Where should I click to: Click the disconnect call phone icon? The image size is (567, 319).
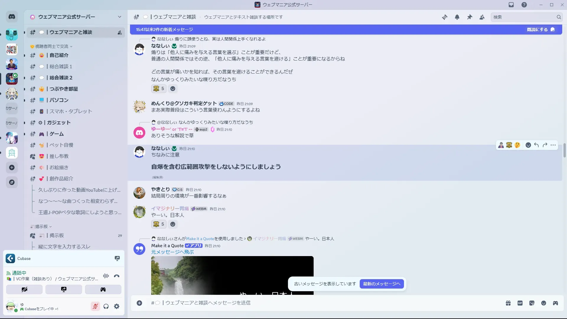pyautogui.click(x=117, y=276)
